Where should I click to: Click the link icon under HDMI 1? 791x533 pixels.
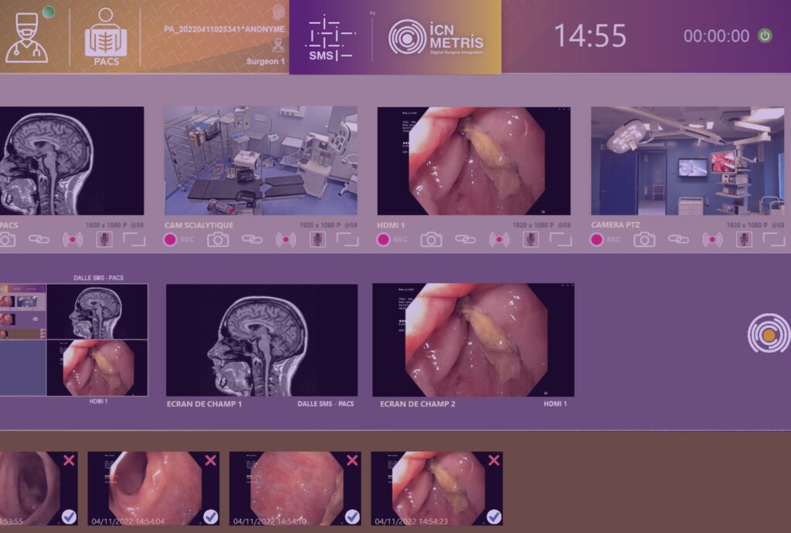(465, 240)
